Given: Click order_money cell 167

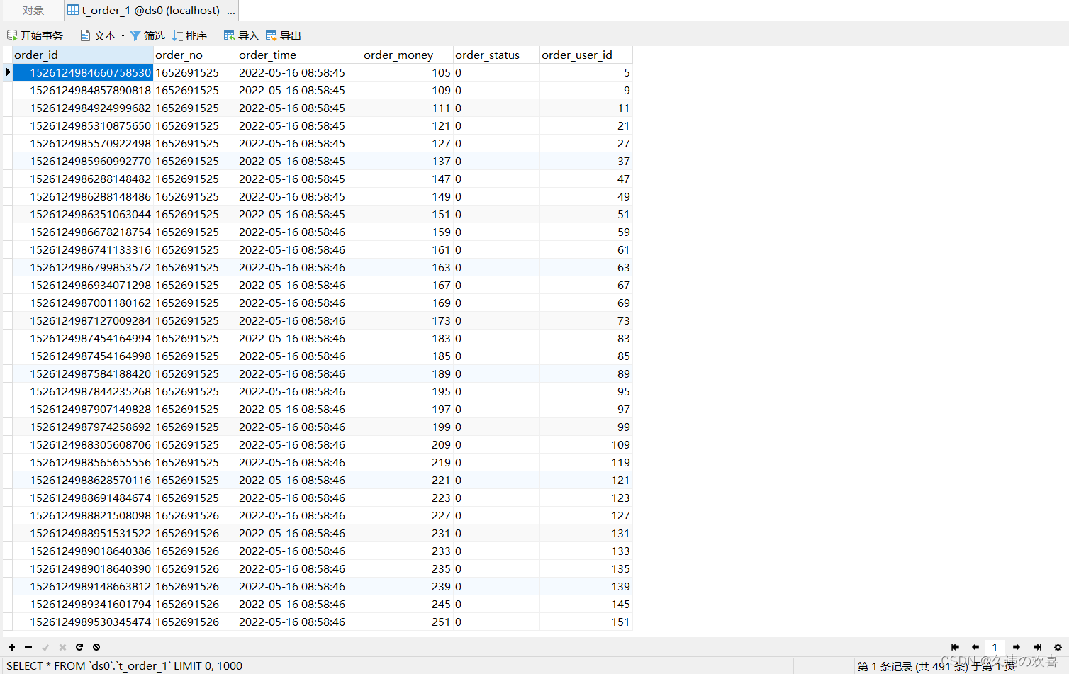Looking at the screenshot, I should tap(407, 285).
